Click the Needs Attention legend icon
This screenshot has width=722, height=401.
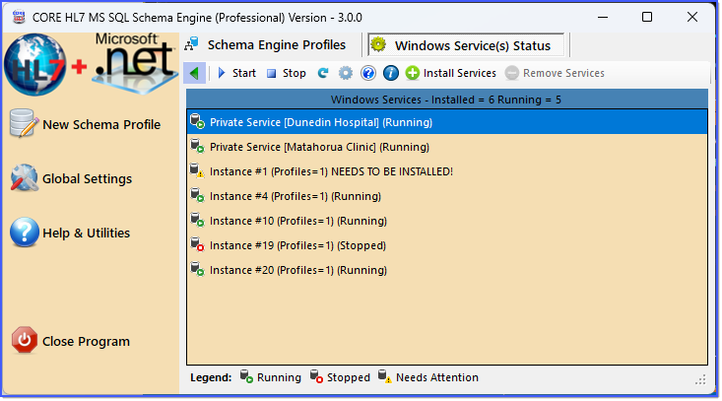(385, 376)
